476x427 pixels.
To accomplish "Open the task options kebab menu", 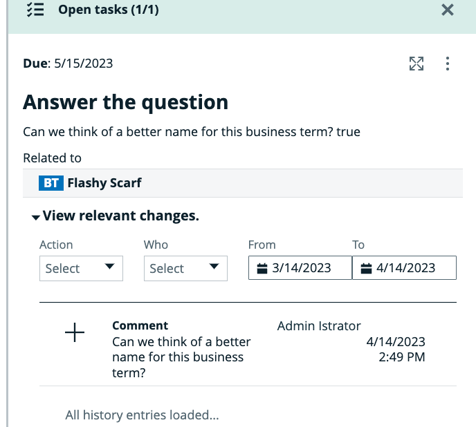I will (448, 64).
